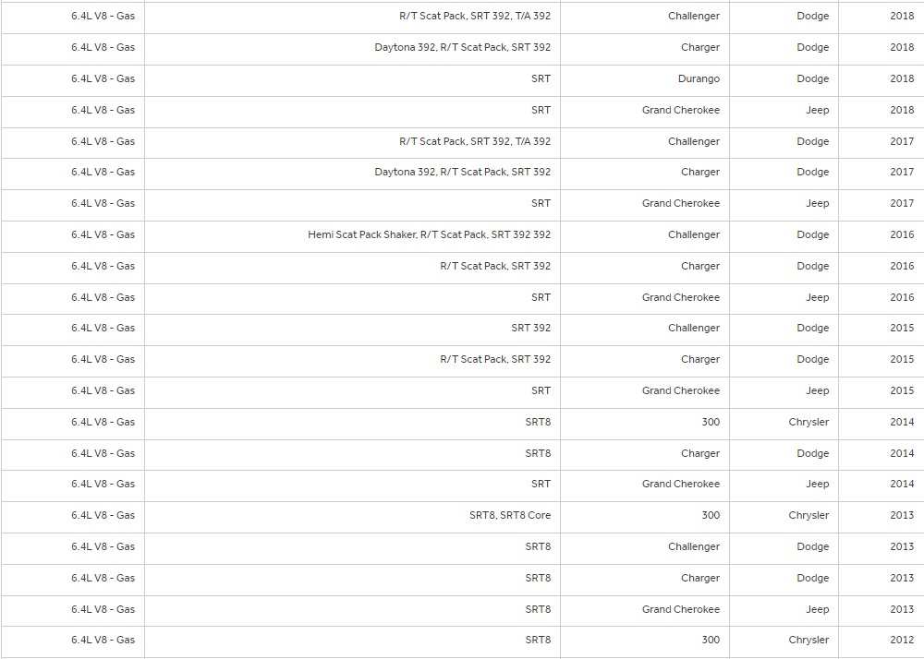Image resolution: width=924 pixels, height=659 pixels.
Task: Select Charger in the 2014 row
Action: [699, 453]
